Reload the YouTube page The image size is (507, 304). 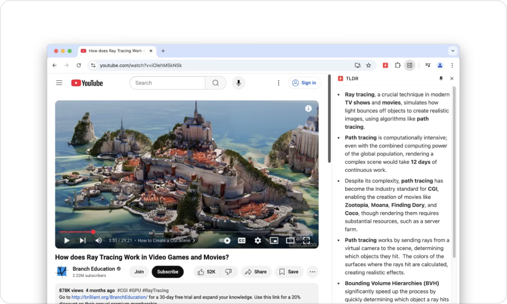tap(78, 65)
